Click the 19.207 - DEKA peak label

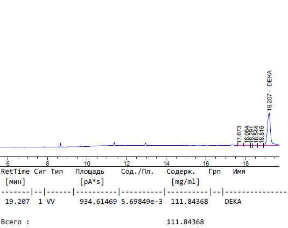click(270, 90)
